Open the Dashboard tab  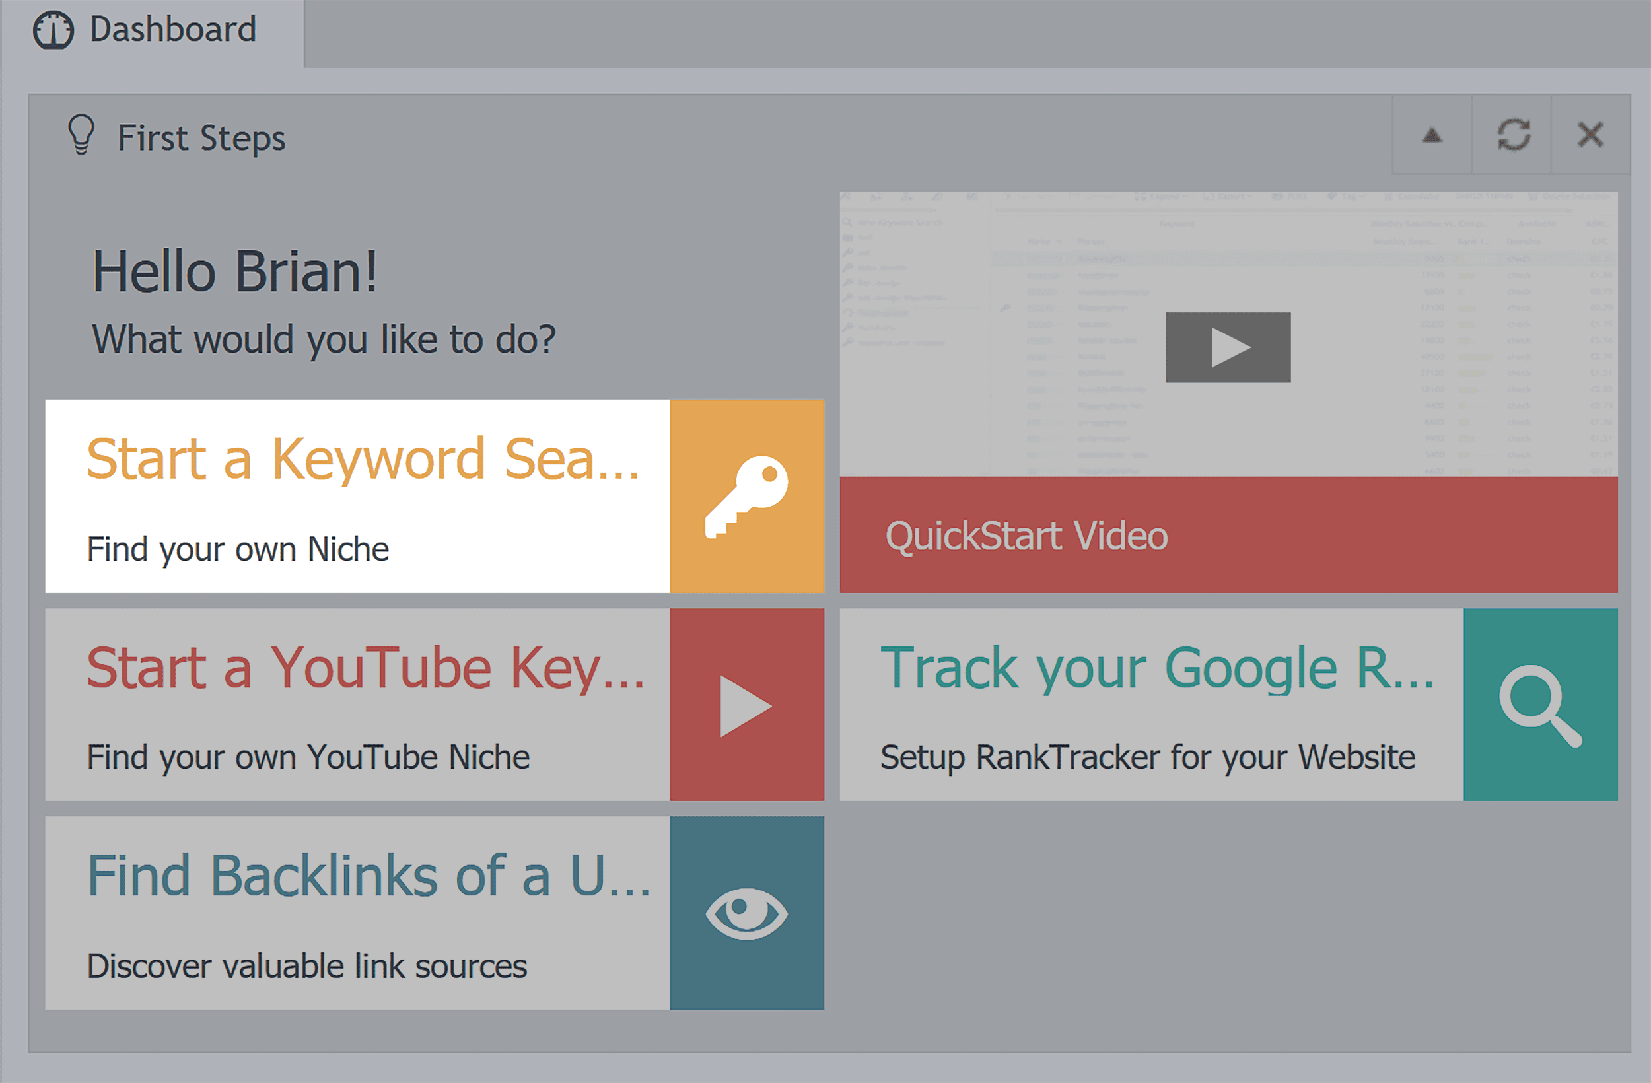click(x=152, y=32)
